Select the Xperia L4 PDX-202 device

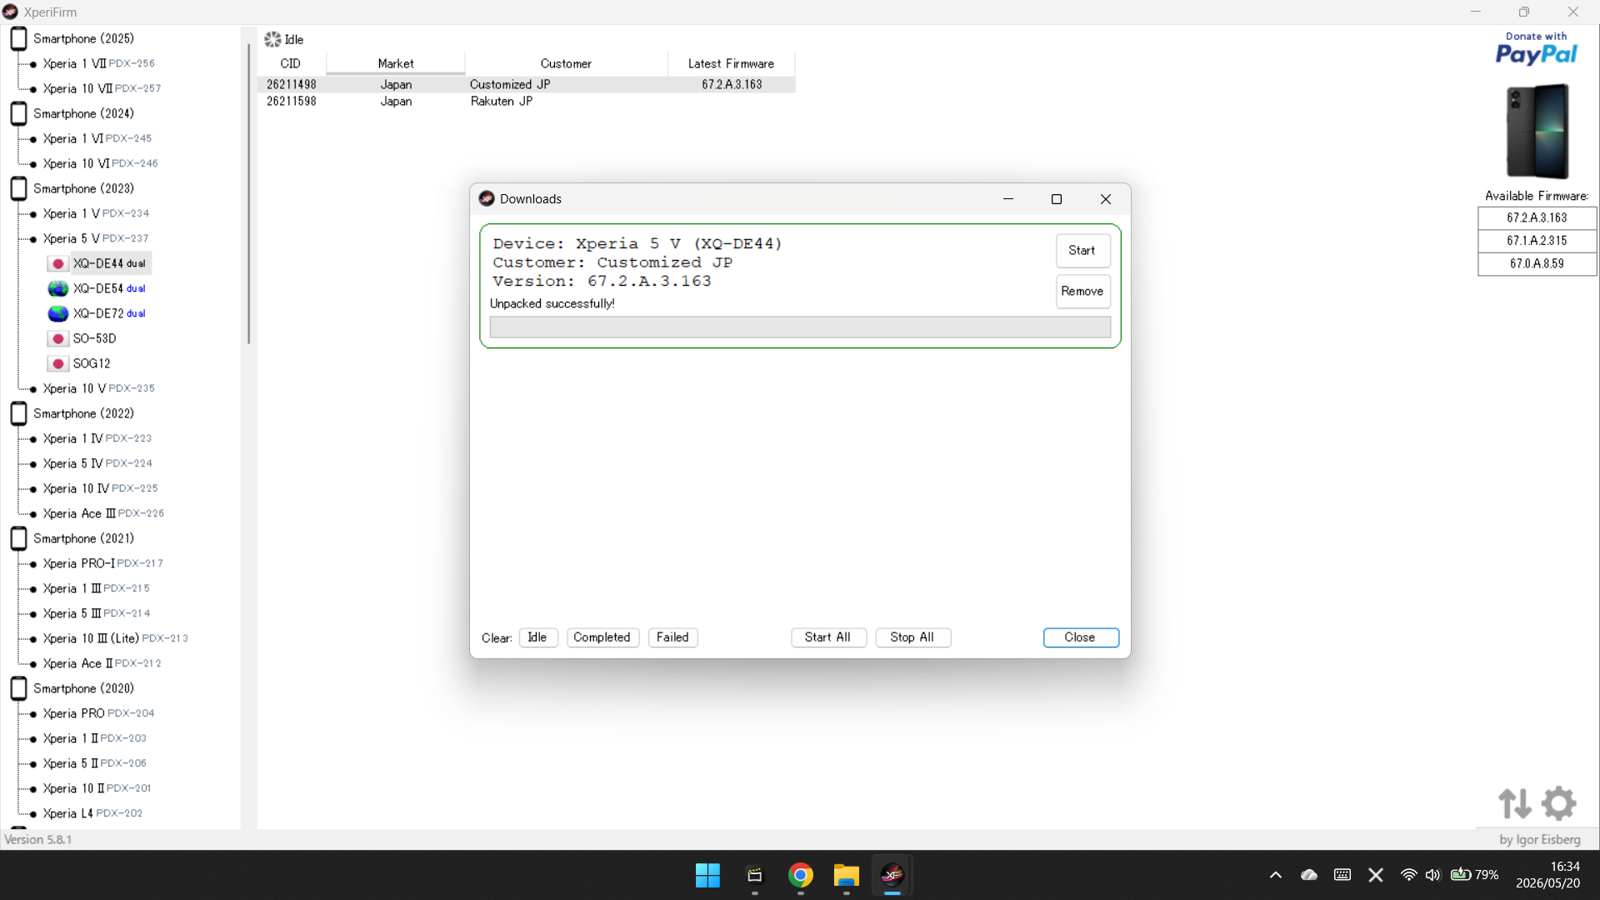[x=92, y=813]
